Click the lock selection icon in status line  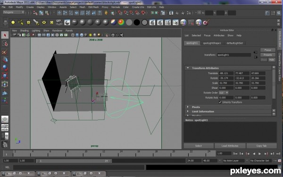click(x=106, y=13)
